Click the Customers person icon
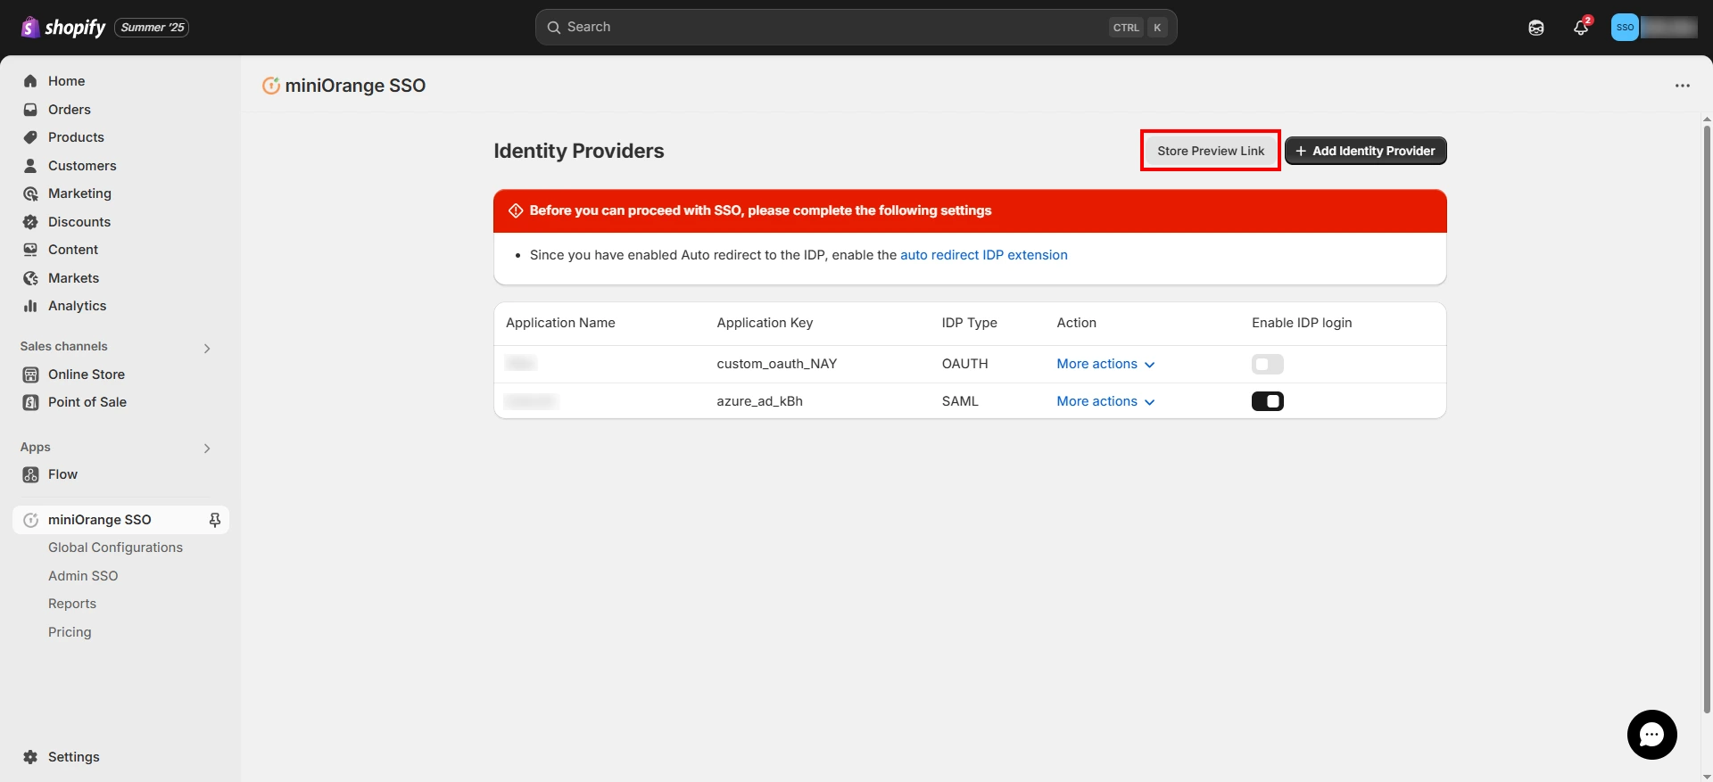Viewport: 1713px width, 782px height. (30, 166)
